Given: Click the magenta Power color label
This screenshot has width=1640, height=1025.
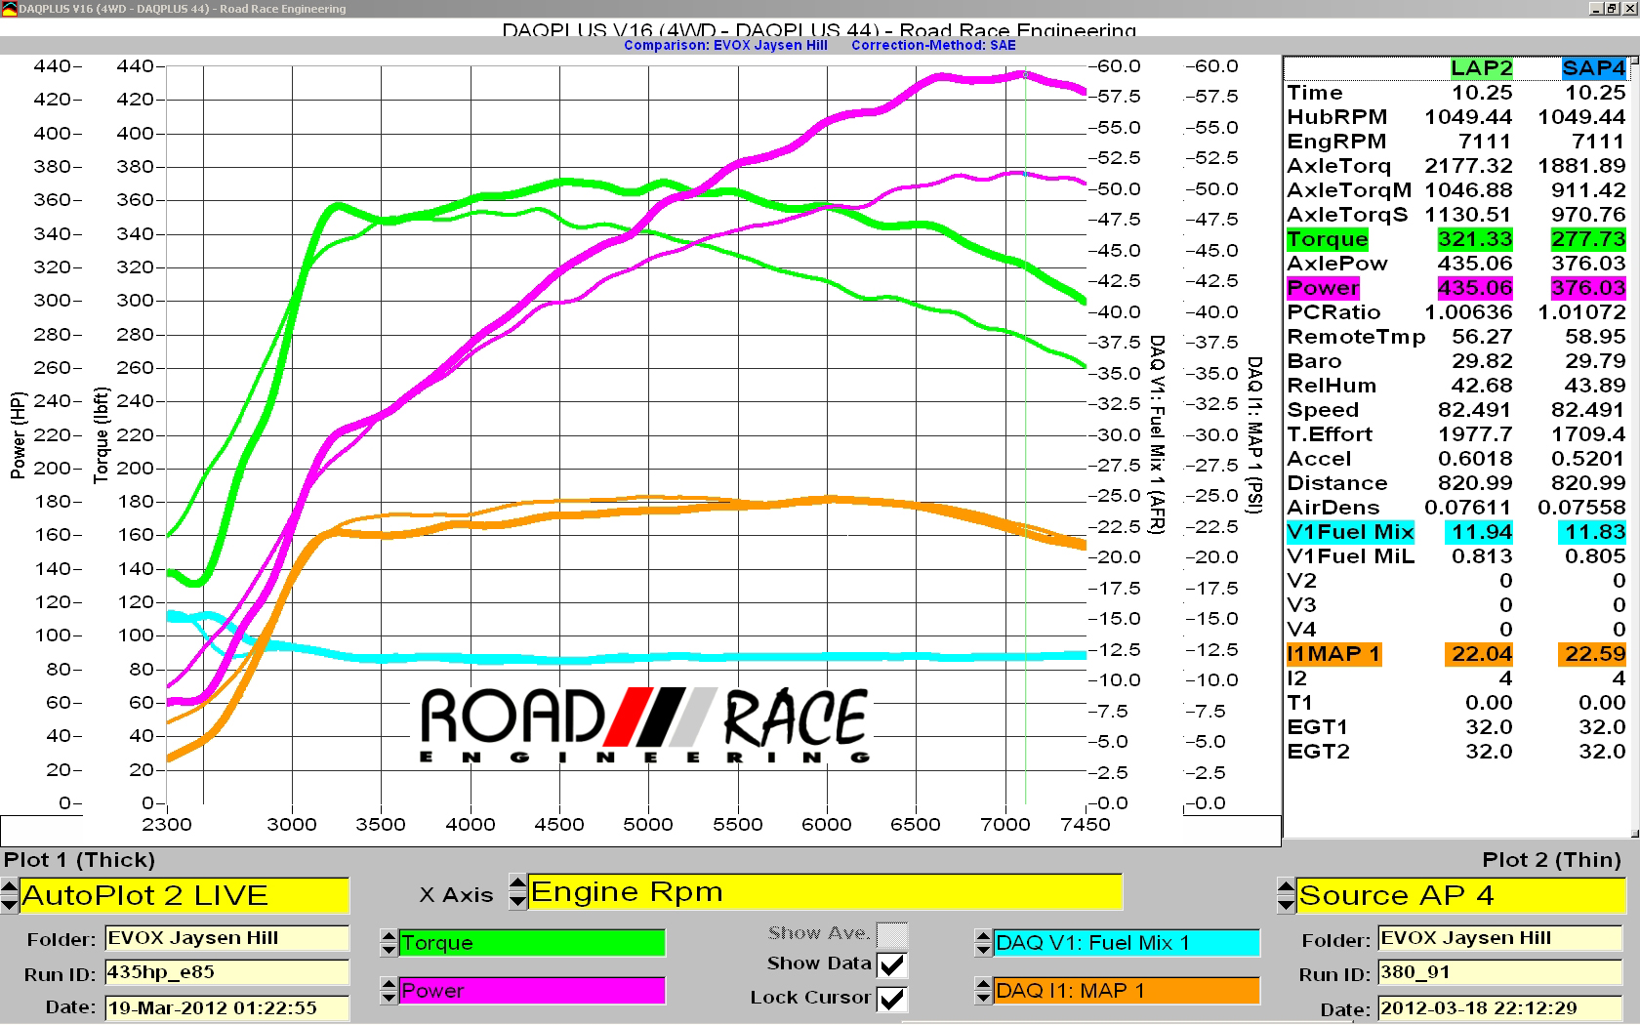Looking at the screenshot, I should [532, 991].
